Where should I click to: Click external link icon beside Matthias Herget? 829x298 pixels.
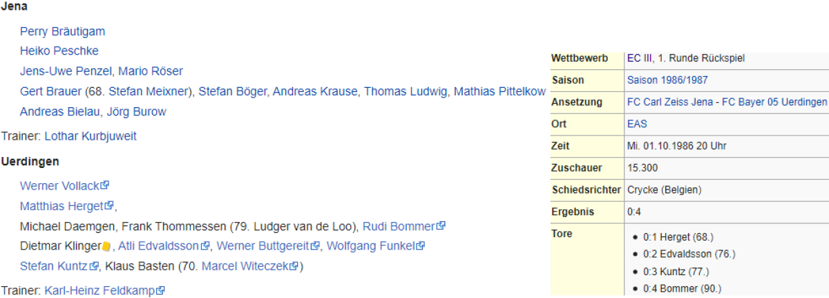[x=109, y=205]
